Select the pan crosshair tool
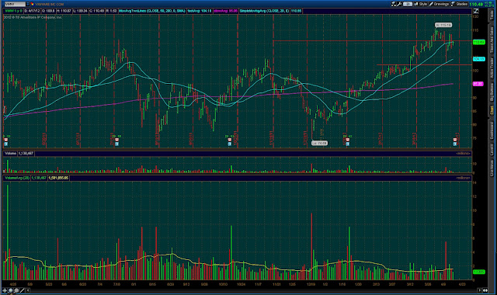The image size is (497, 295). (x=5, y=290)
